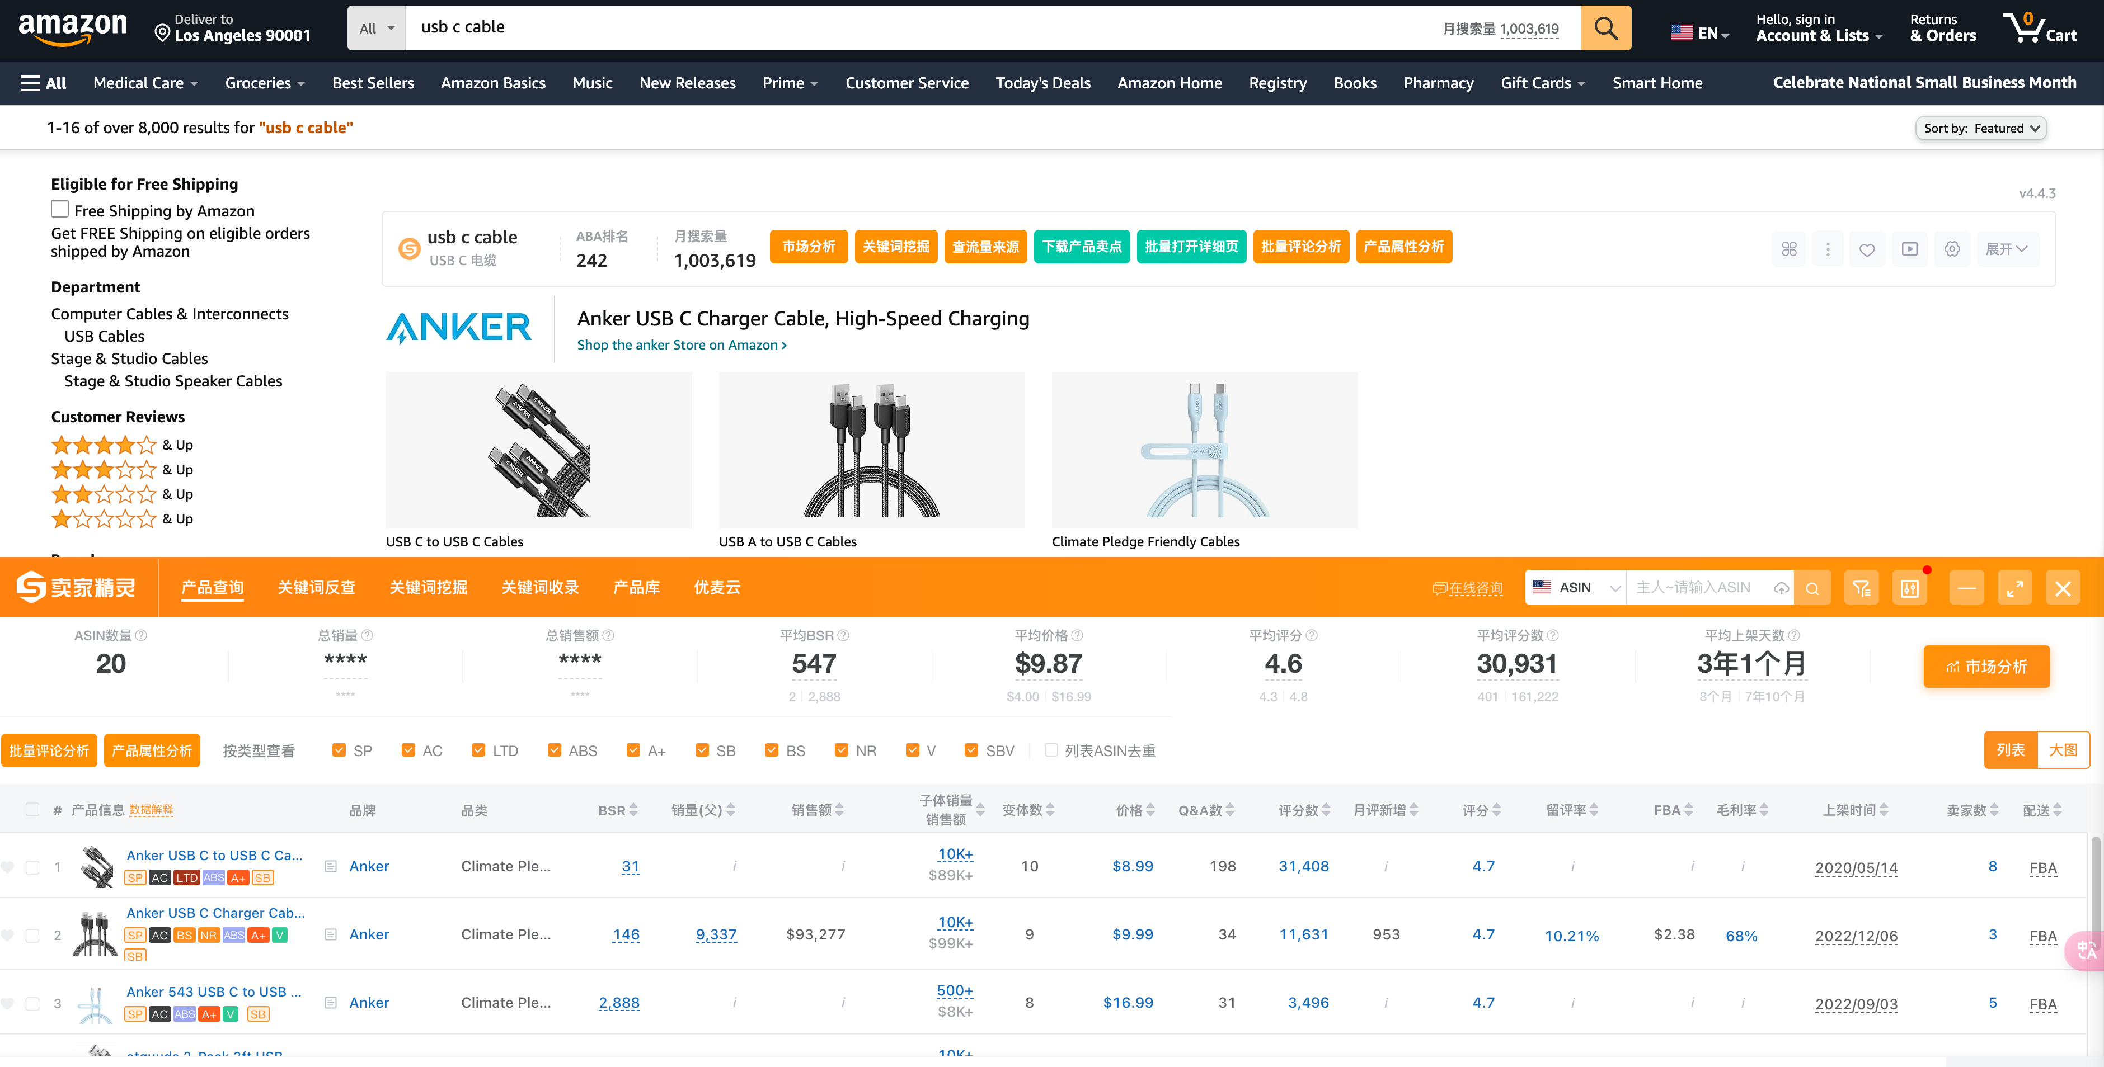Click the 卖家精灵 logo
The width and height of the screenshot is (2104, 1067).
click(76, 587)
